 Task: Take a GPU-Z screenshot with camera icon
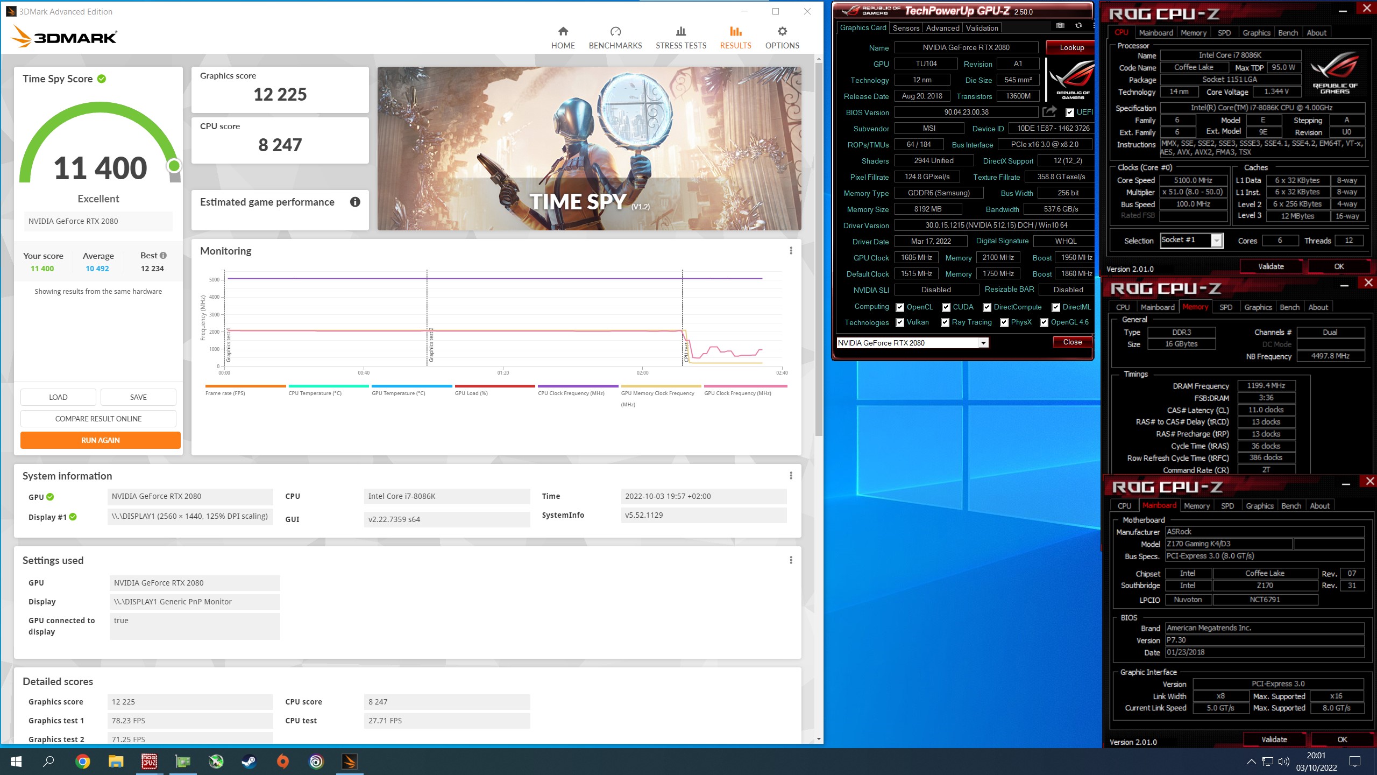point(1060,26)
